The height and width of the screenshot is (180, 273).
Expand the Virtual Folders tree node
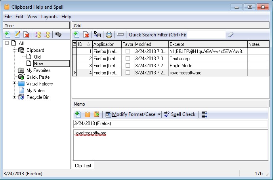point(15,84)
